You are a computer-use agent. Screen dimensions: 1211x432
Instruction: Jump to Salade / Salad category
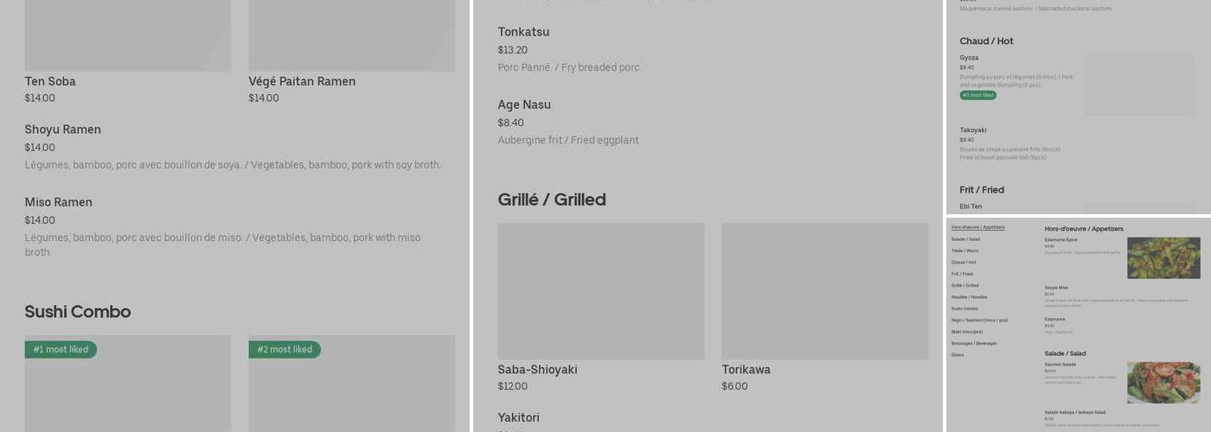[x=965, y=239]
